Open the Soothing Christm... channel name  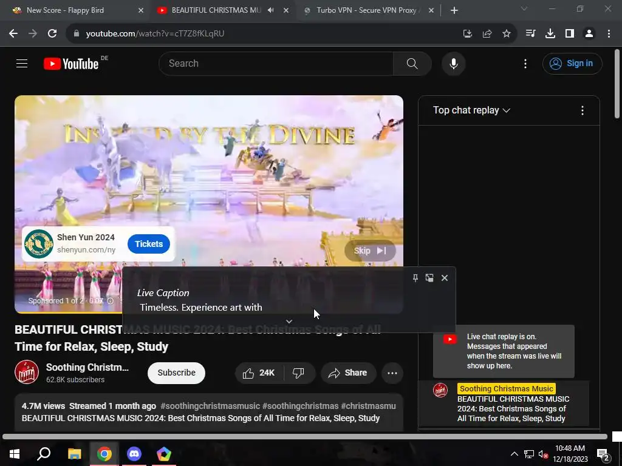pos(87,367)
